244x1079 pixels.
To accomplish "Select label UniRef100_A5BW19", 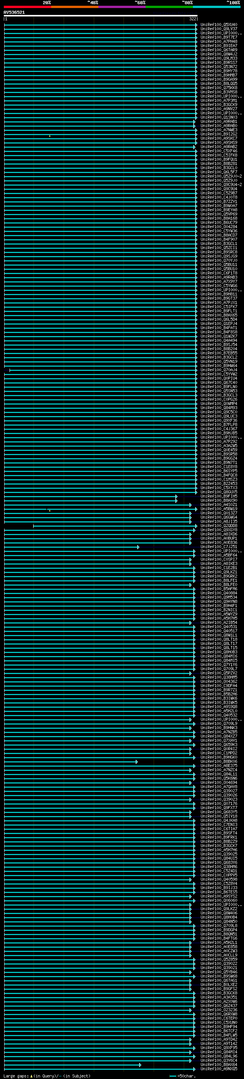I will [x=219, y=509].
